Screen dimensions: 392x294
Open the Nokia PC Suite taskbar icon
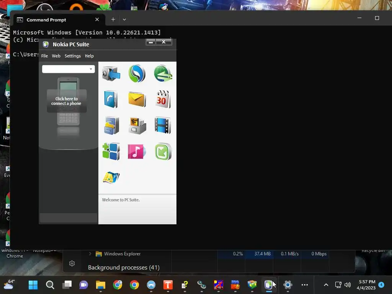pos(269,285)
